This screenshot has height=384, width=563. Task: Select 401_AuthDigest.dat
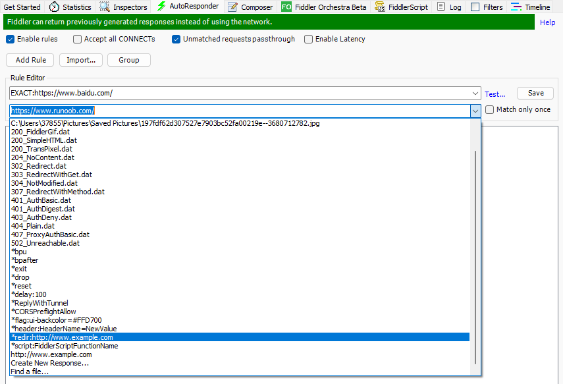point(240,209)
